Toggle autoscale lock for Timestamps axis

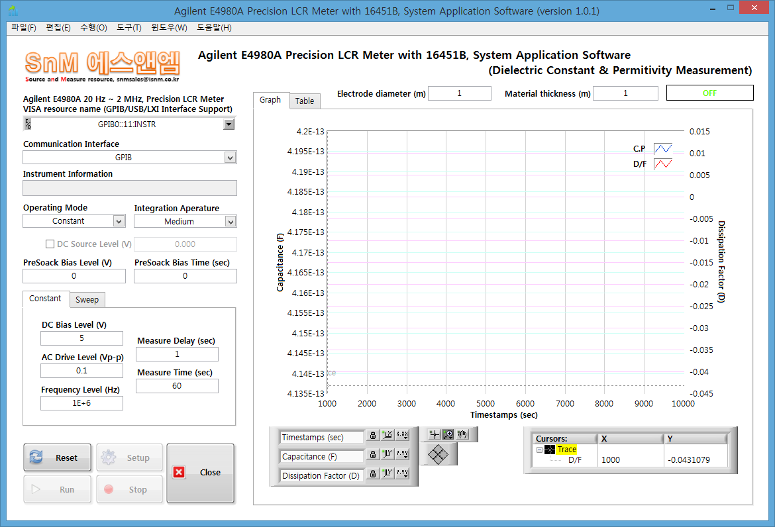373,435
